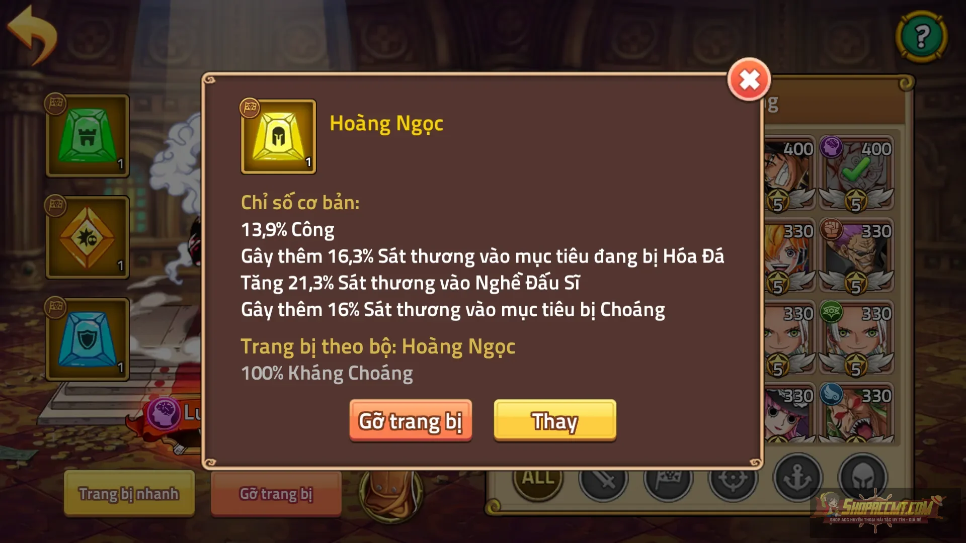966x543 pixels.
Task: Choose the sword filter icon
Action: [603, 480]
